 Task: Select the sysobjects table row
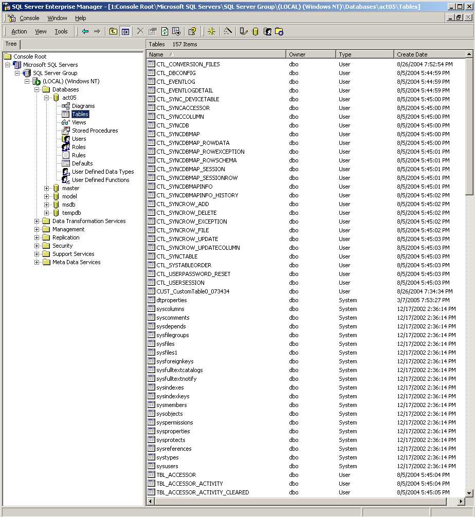pyautogui.click(x=306, y=414)
